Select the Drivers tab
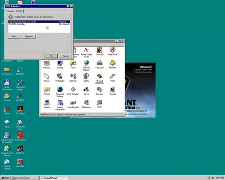 19,11
